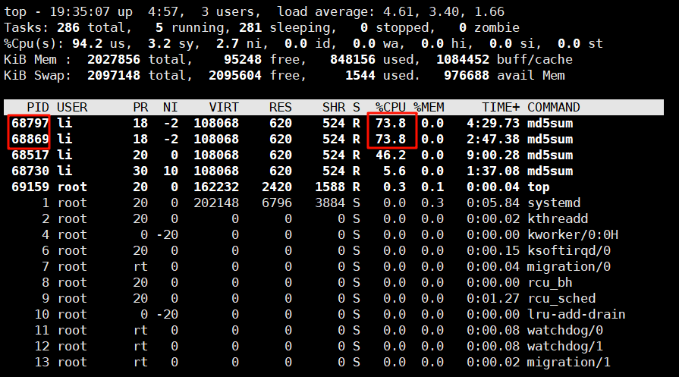The width and height of the screenshot is (679, 377).
Task: Click the COMMAND column header
Action: pos(553,108)
